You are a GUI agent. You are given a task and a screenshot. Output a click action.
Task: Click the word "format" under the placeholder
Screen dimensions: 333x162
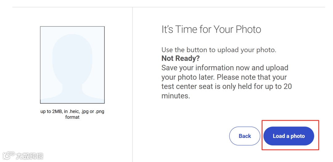(72, 117)
